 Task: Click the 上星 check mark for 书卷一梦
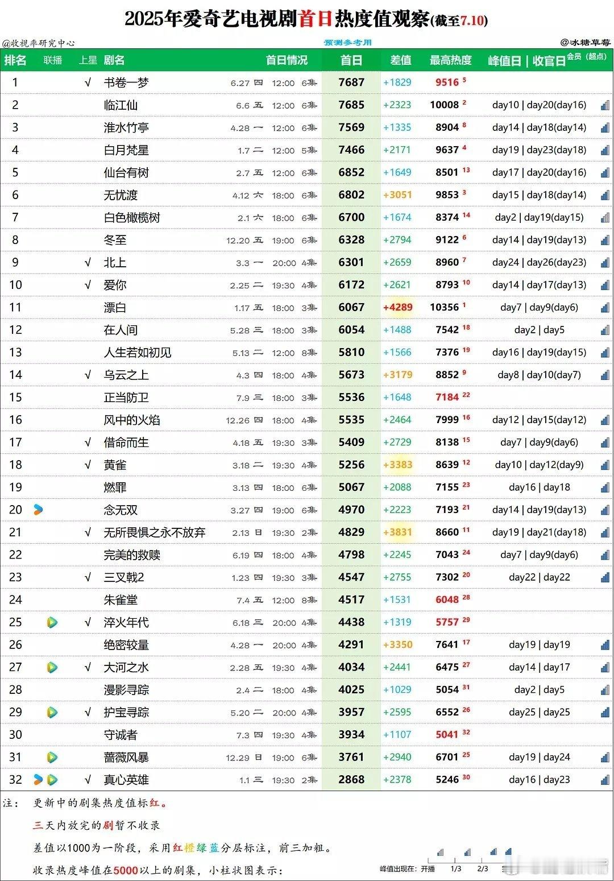pos(88,82)
